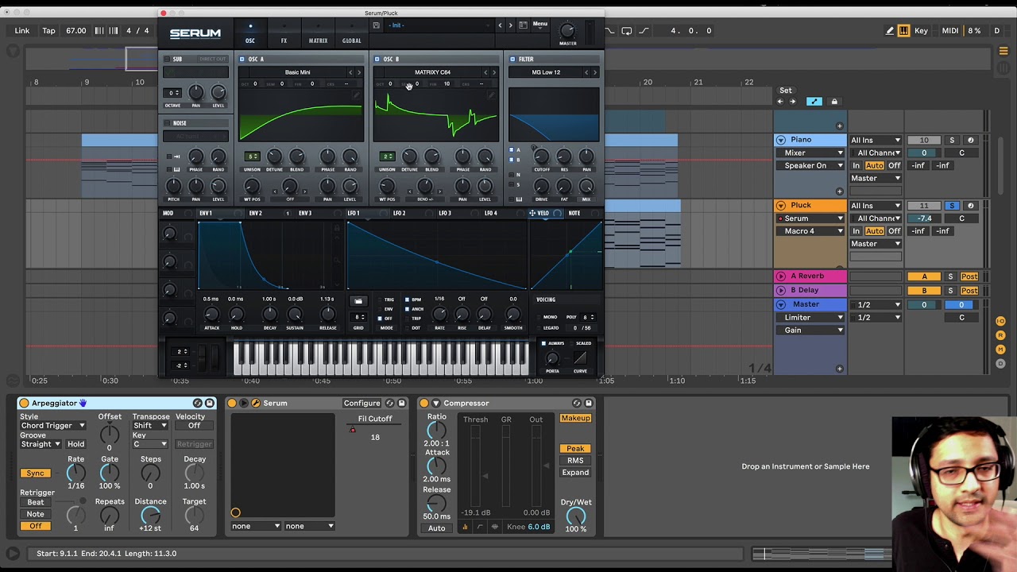Click the save preset disk icon in Serum
The height and width of the screenshot is (572, 1017).
tap(376, 25)
